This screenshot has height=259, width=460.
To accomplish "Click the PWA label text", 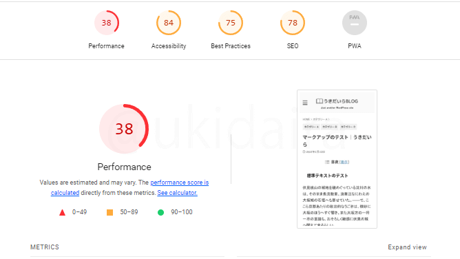I will click(355, 46).
